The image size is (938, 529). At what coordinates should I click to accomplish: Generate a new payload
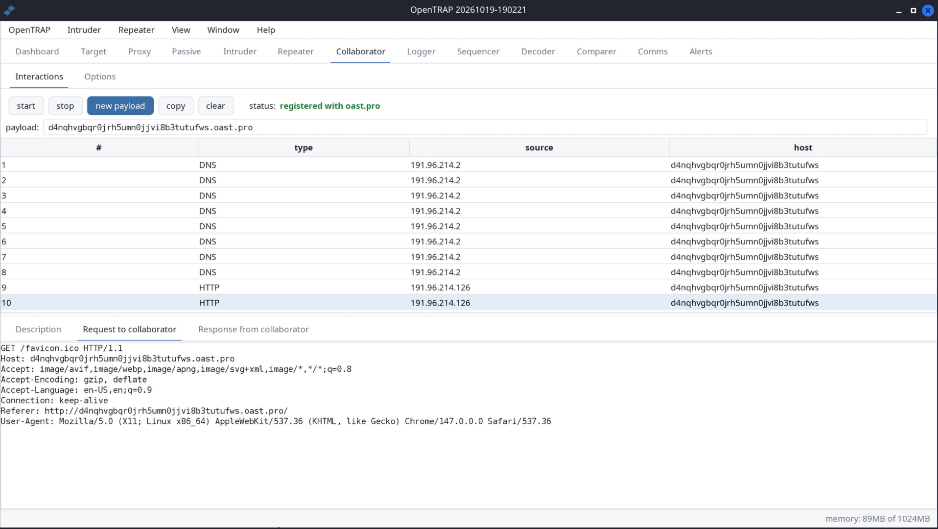(120, 106)
